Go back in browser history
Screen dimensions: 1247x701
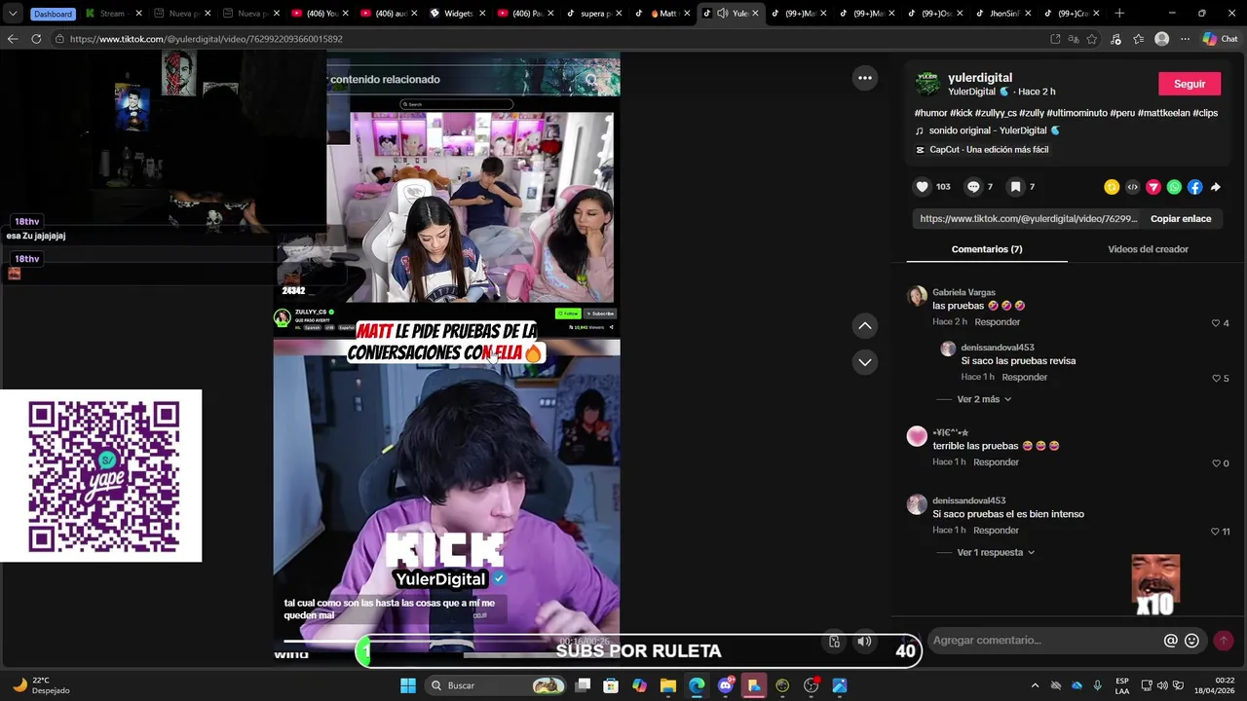coord(12,39)
